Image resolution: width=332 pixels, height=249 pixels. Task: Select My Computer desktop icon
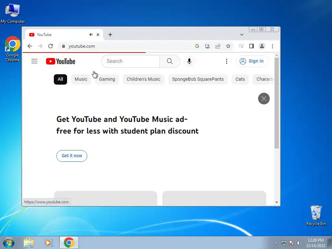click(13, 13)
